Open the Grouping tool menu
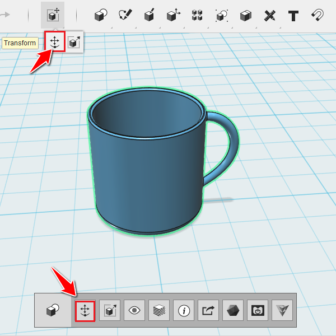The height and width of the screenshot is (336, 336). [x=222, y=16]
